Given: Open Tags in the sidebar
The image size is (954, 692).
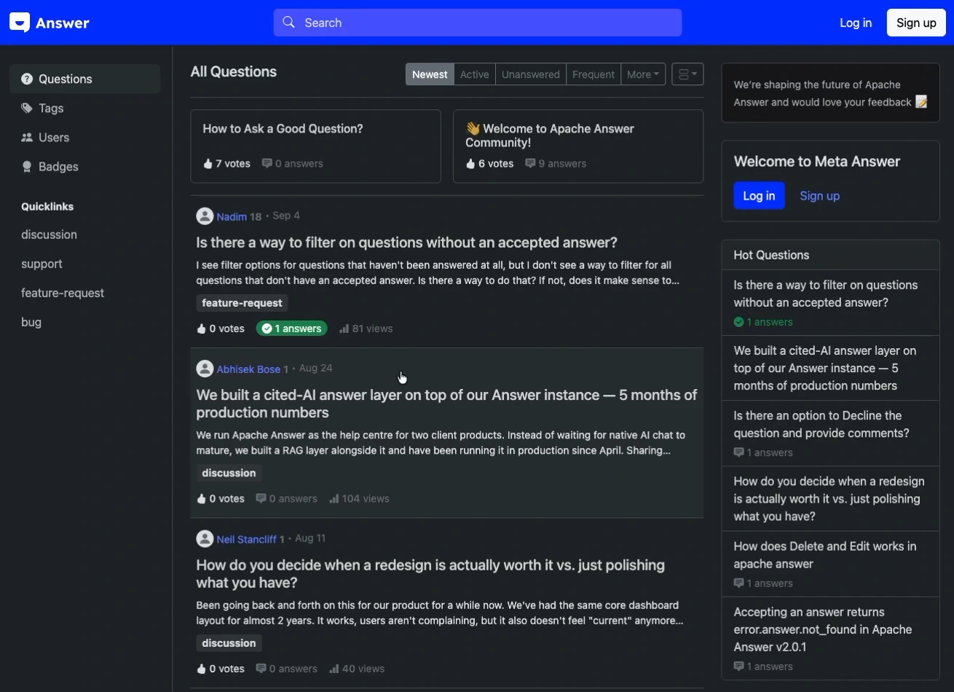Looking at the screenshot, I should [85, 108].
